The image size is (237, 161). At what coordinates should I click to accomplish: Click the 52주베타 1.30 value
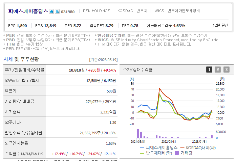113,123
